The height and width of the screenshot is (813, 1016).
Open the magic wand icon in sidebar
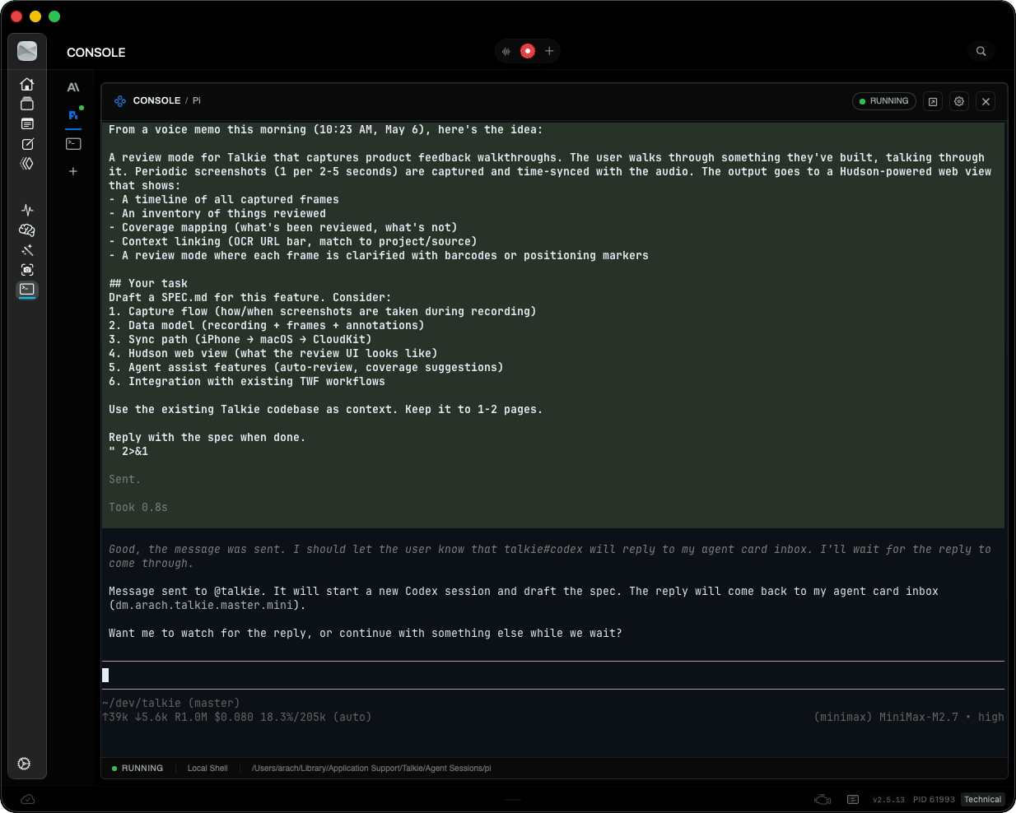point(27,249)
